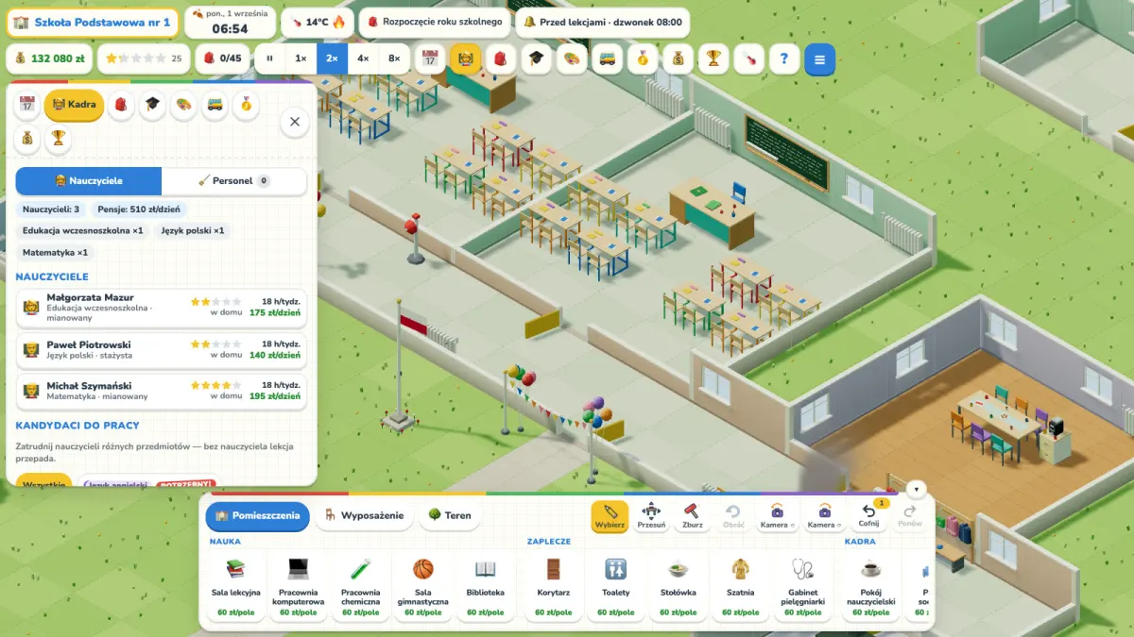This screenshot has height=637, width=1134.
Task: Switch to the Personel tab
Action: (234, 181)
